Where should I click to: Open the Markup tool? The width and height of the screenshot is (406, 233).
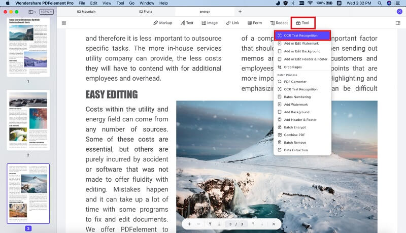162,23
